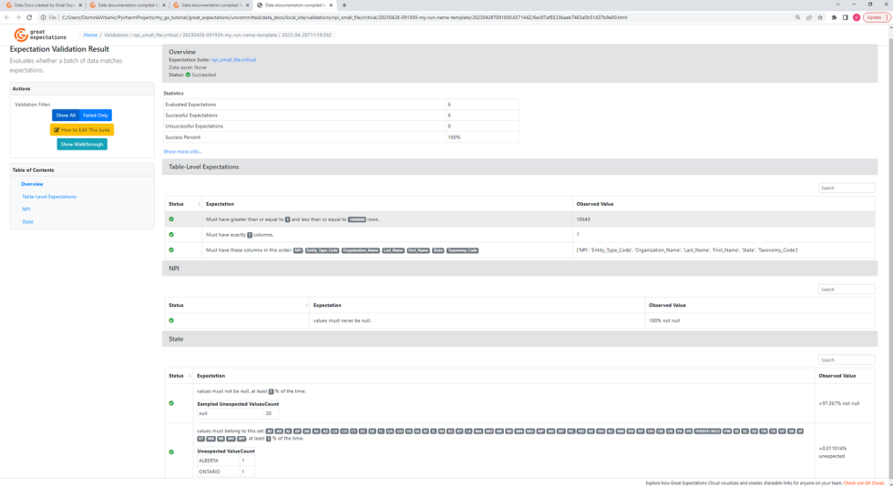
Task: Open the browser side panel icon
Action: [845, 17]
